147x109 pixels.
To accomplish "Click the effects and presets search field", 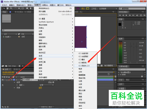I will coord(132,69).
